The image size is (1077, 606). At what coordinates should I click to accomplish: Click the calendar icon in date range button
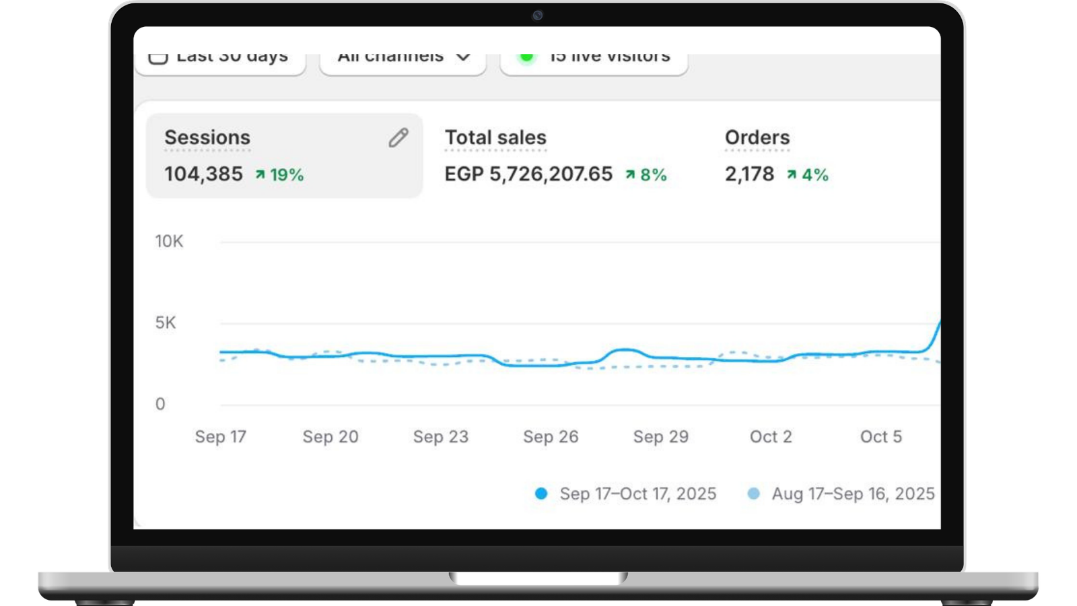click(x=158, y=59)
